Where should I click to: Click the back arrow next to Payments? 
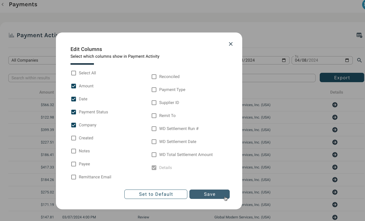3,4
